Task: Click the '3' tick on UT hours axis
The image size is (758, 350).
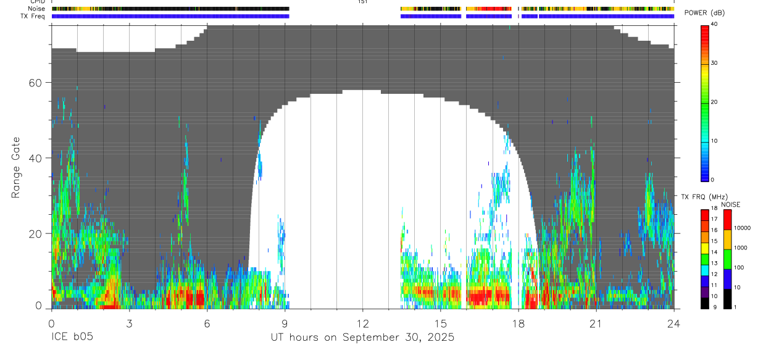Action: (x=129, y=323)
